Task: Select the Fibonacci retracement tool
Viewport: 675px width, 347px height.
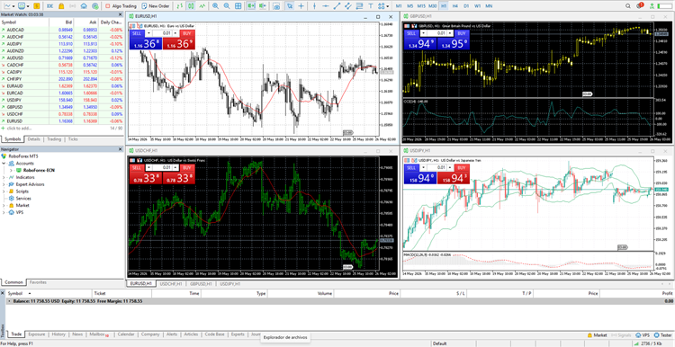Action: 359,6
